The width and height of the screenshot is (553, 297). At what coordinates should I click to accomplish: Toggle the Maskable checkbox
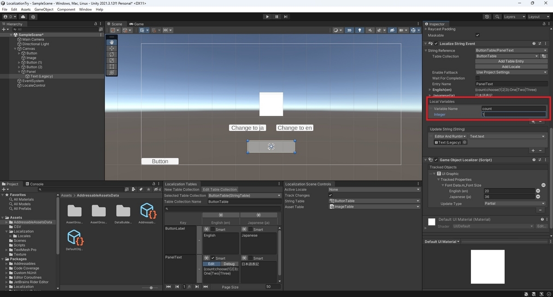click(x=477, y=35)
